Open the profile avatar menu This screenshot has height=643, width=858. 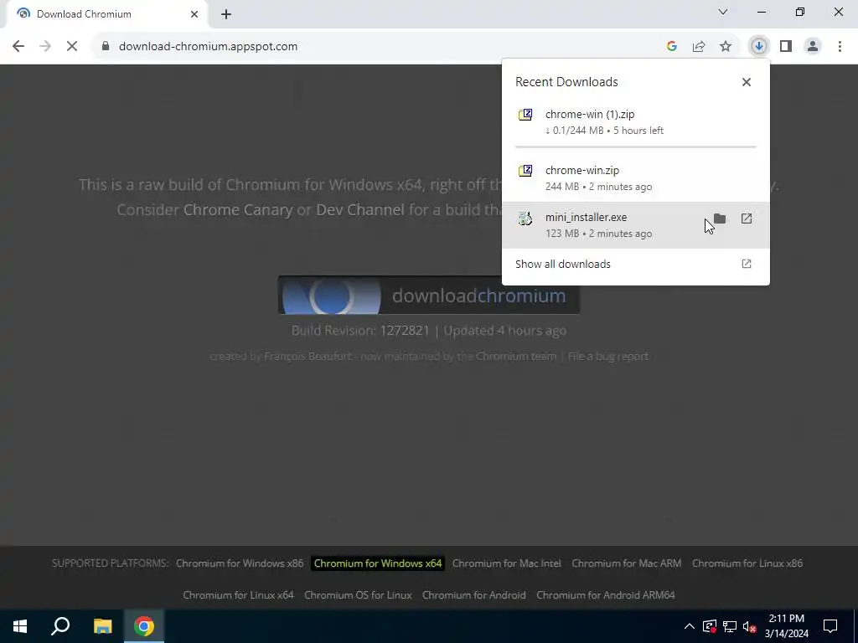pos(813,47)
